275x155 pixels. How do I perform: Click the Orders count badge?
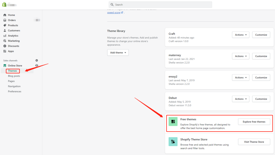(x=37, y=20)
